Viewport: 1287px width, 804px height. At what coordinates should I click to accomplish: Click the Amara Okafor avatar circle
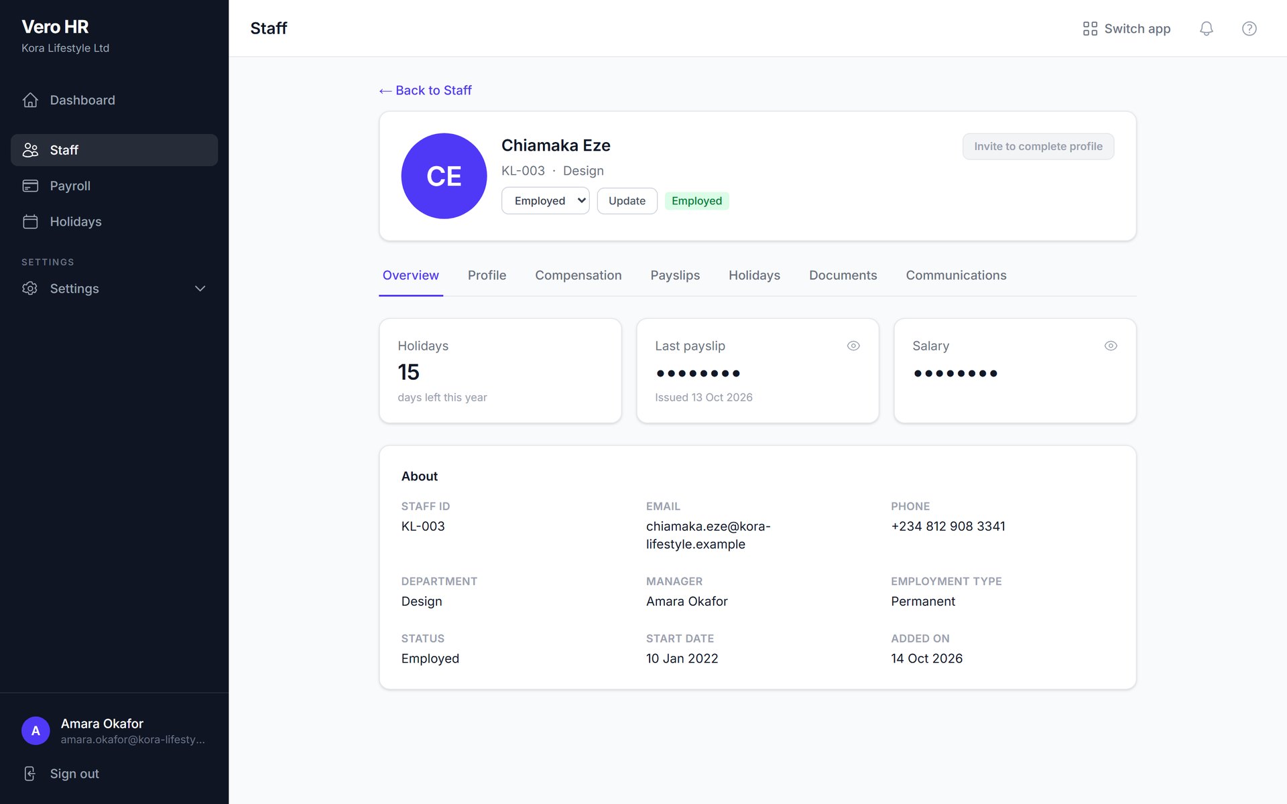pyautogui.click(x=36, y=731)
